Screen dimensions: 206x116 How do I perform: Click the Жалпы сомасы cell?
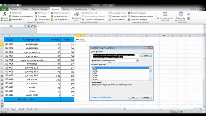pos(26,100)
